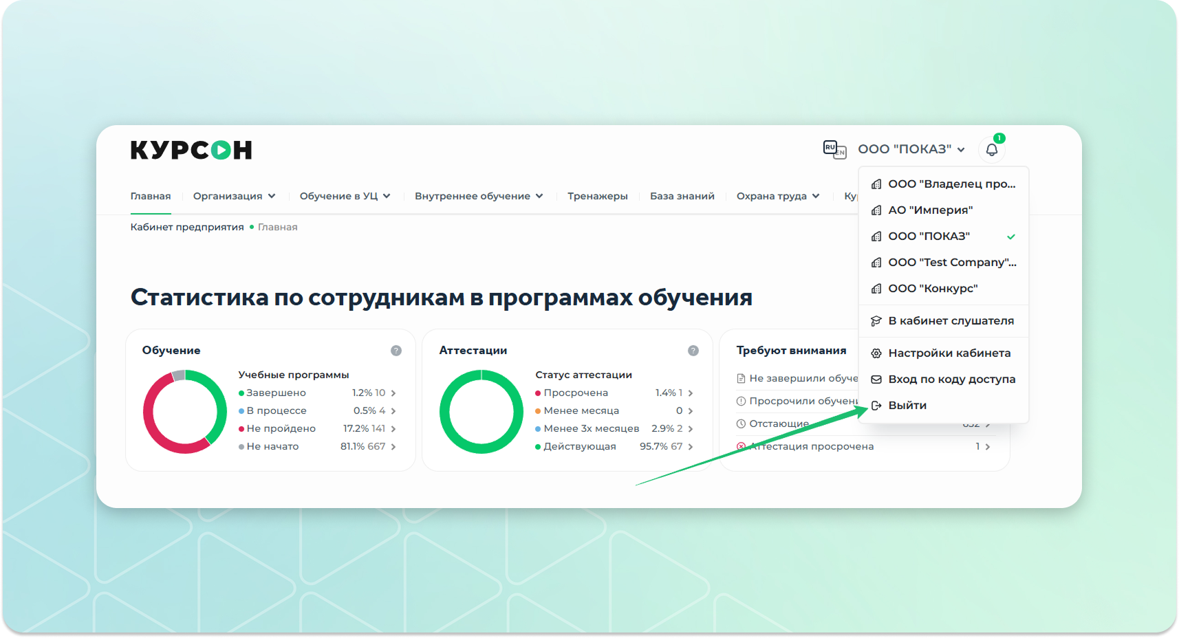Go to the Тренажеры tab
The image size is (1179, 638).
click(597, 196)
